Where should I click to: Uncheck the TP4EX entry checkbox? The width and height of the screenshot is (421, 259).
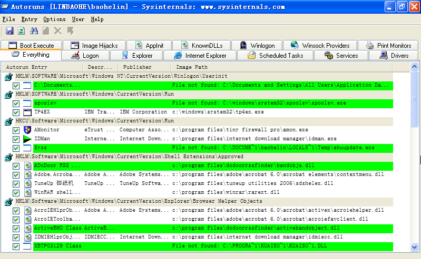[x=16, y=112]
